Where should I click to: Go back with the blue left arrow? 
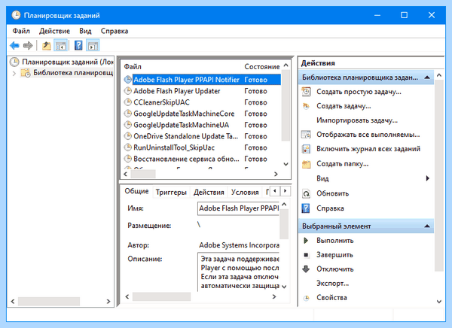[x=14, y=45]
